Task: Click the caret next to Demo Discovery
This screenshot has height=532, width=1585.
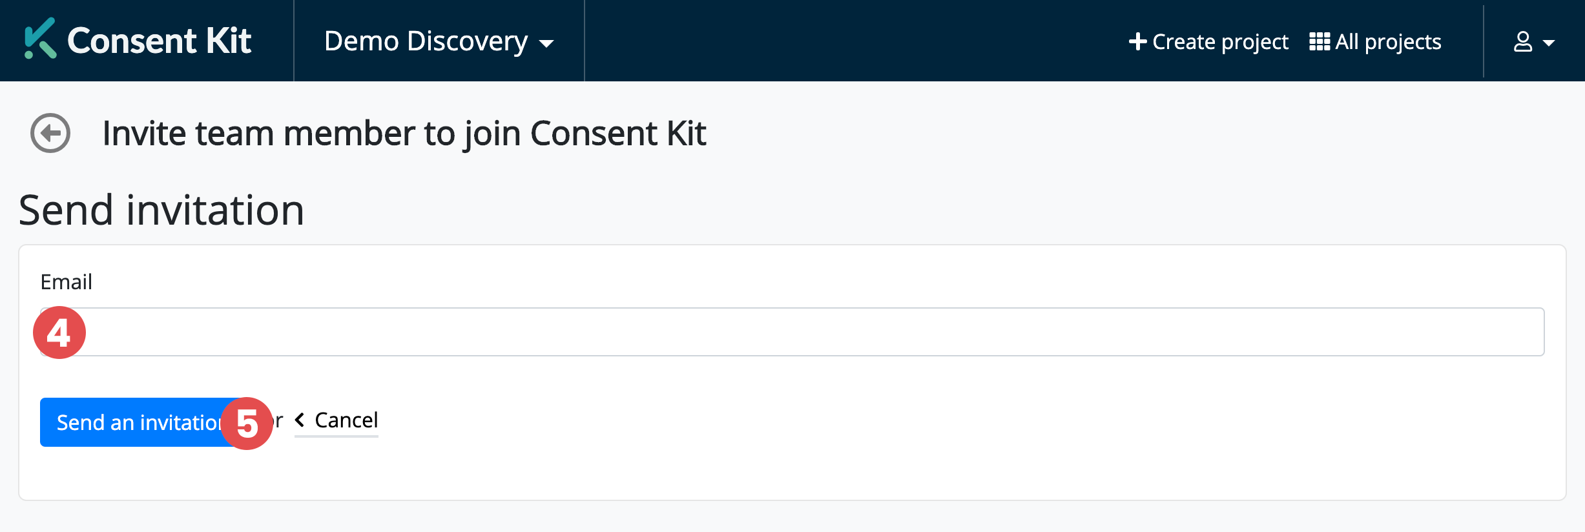Action: tap(546, 44)
